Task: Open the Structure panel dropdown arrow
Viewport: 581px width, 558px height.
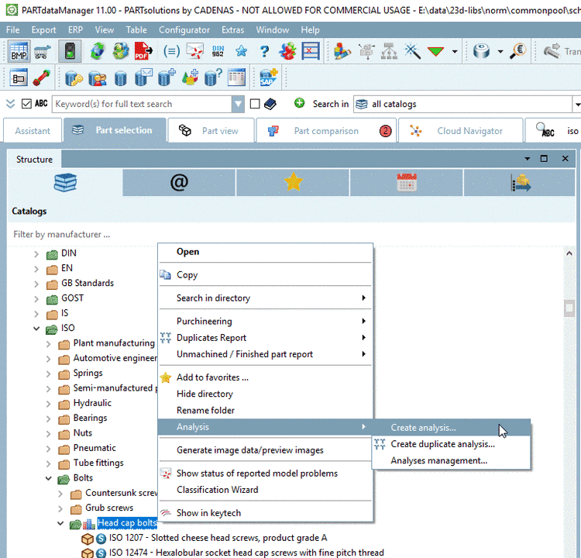Action: point(527,159)
